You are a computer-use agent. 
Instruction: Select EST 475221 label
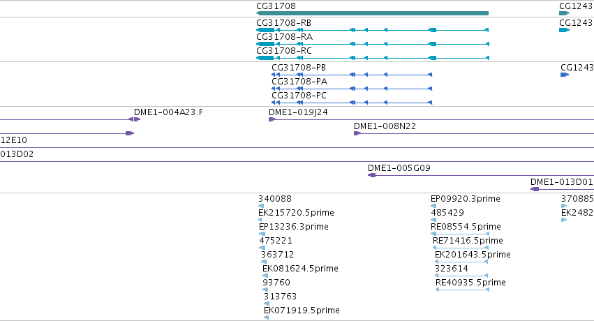point(276,241)
